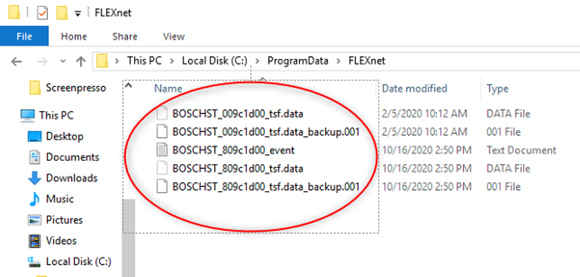This screenshot has width=580, height=277.
Task: Sort by Date modified column header
Action: pos(415,88)
